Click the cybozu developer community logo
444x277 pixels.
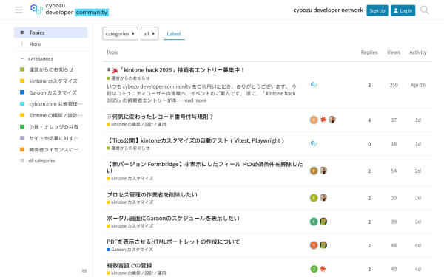[x=69, y=10]
